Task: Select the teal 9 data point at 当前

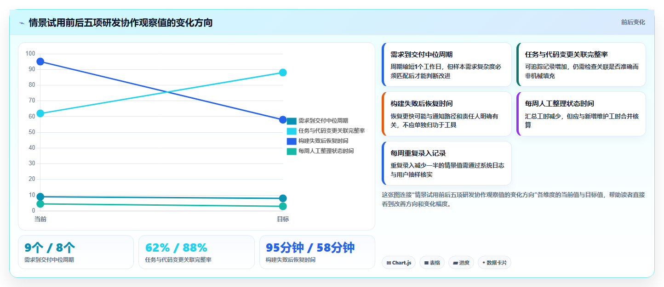Action: (40, 197)
